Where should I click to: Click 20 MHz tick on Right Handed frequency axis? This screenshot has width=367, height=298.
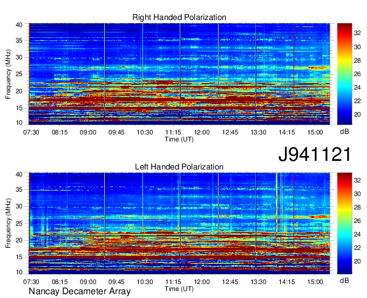[19, 91]
